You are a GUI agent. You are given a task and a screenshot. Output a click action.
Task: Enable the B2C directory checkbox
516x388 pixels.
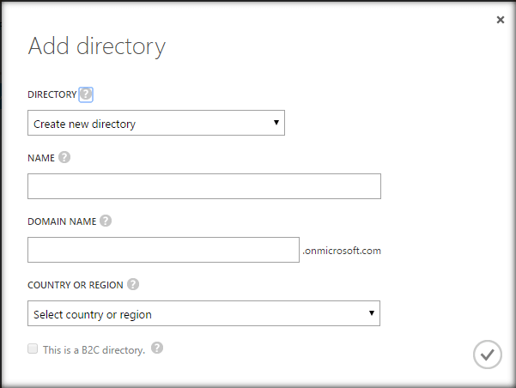[x=33, y=349]
